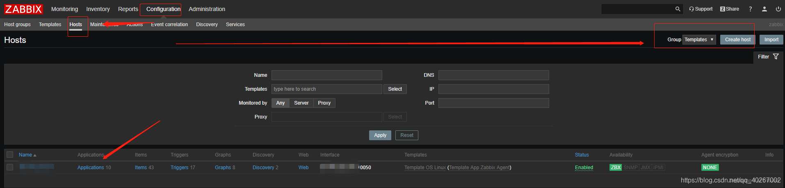Open the host's Items 43 link
The height and width of the screenshot is (188, 785).
141,168
